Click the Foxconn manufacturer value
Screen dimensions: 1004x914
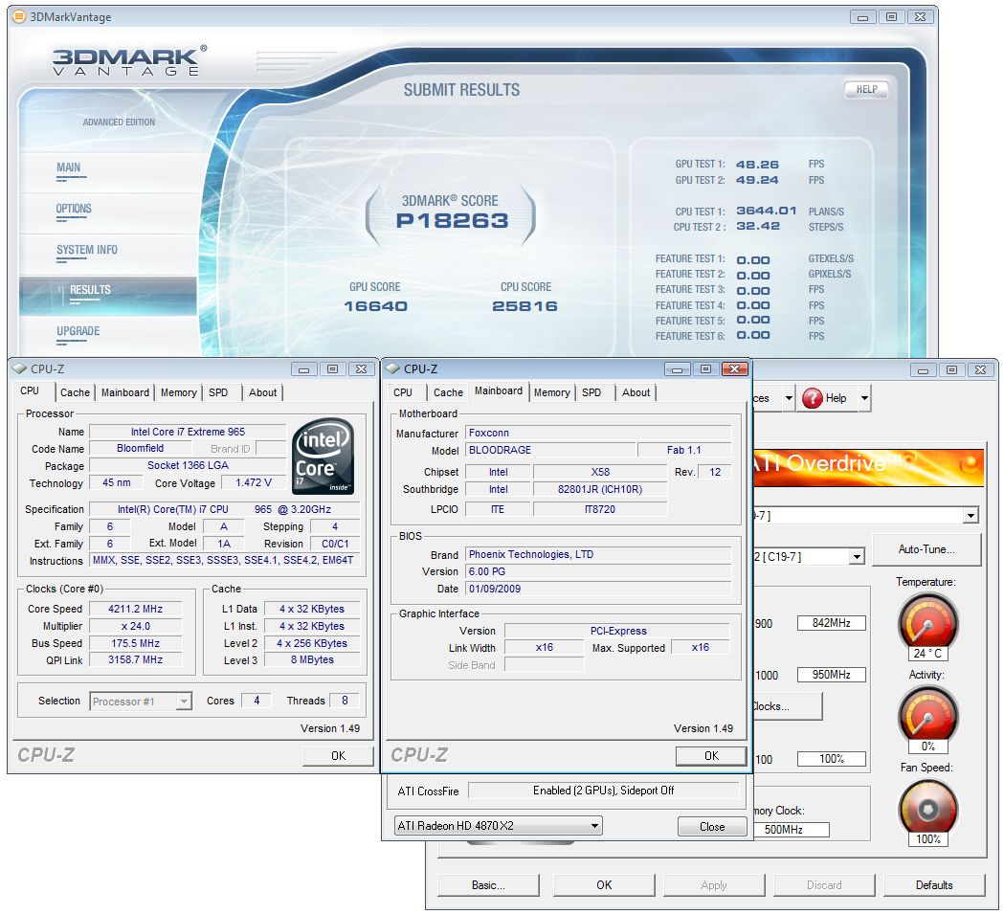(598, 433)
